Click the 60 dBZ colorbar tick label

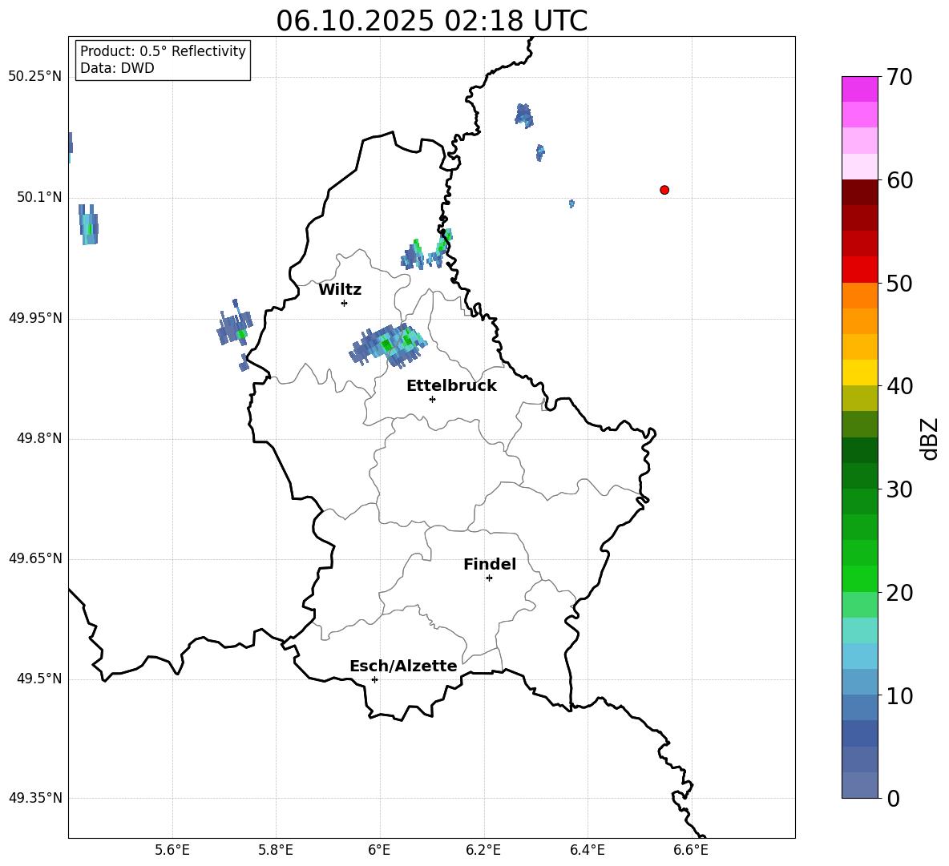(x=899, y=180)
